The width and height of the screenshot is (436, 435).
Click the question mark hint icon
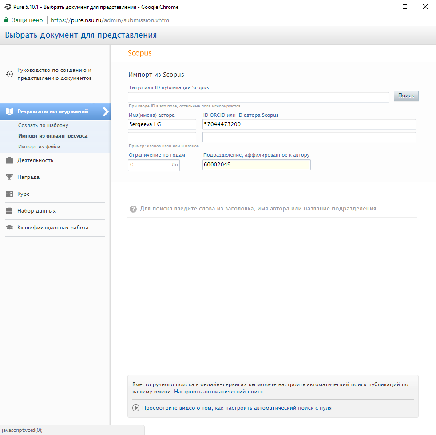coord(133,209)
